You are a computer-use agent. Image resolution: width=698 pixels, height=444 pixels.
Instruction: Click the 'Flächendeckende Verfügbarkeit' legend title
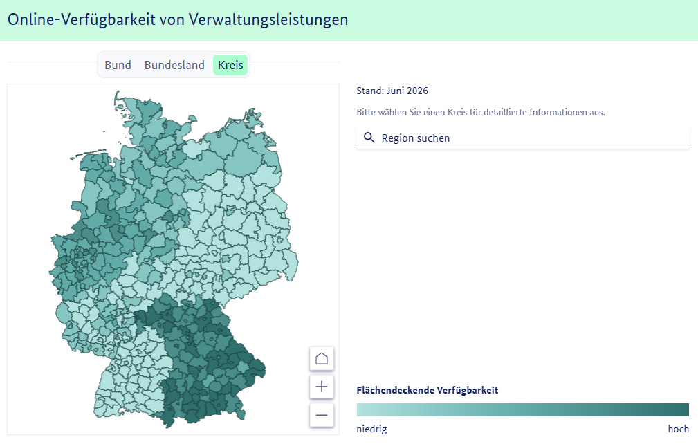pyautogui.click(x=428, y=390)
